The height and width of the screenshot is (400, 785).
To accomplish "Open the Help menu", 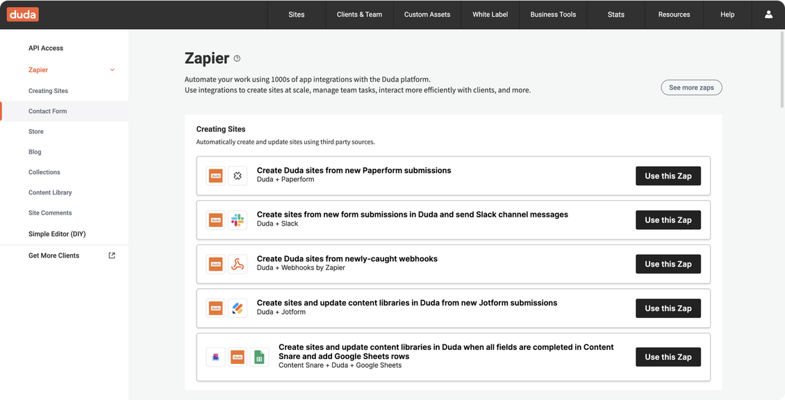I will click(x=727, y=15).
